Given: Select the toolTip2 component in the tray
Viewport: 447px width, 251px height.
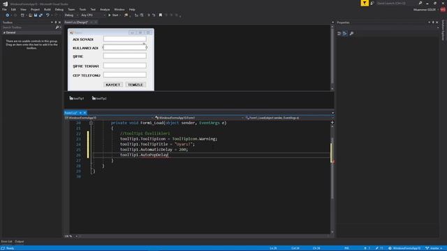Looking at the screenshot, I should (99, 98).
